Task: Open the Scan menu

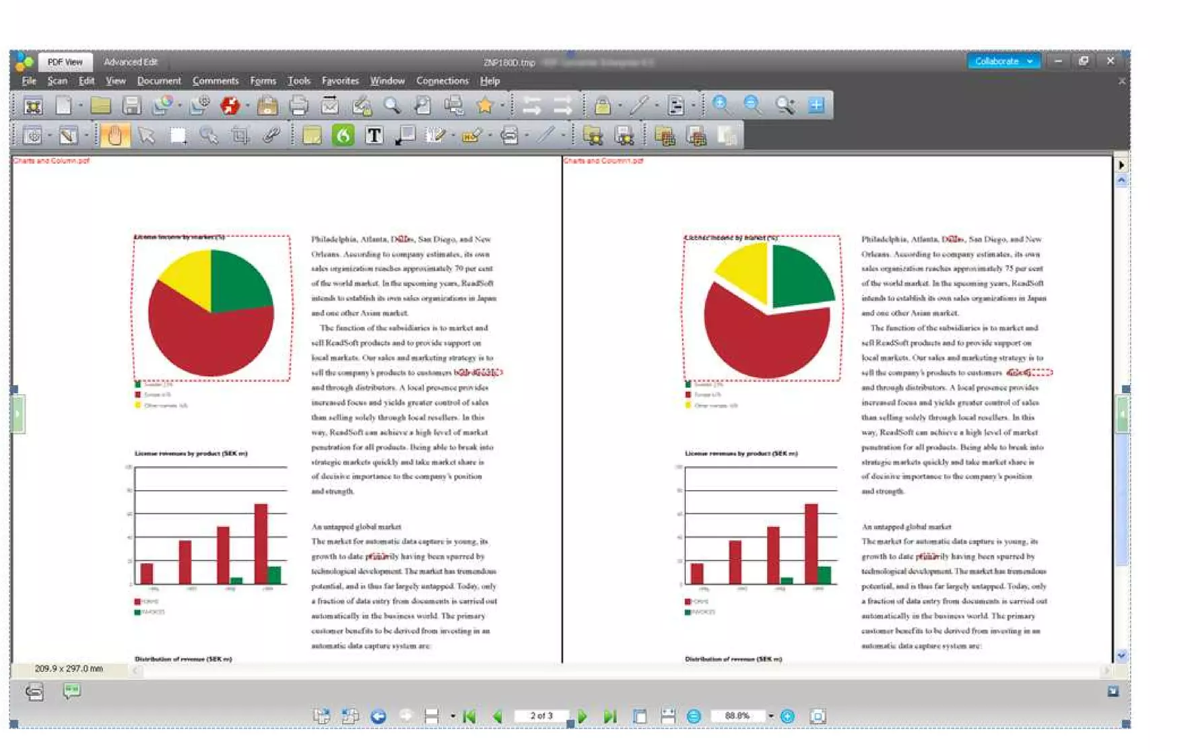Action: [57, 81]
